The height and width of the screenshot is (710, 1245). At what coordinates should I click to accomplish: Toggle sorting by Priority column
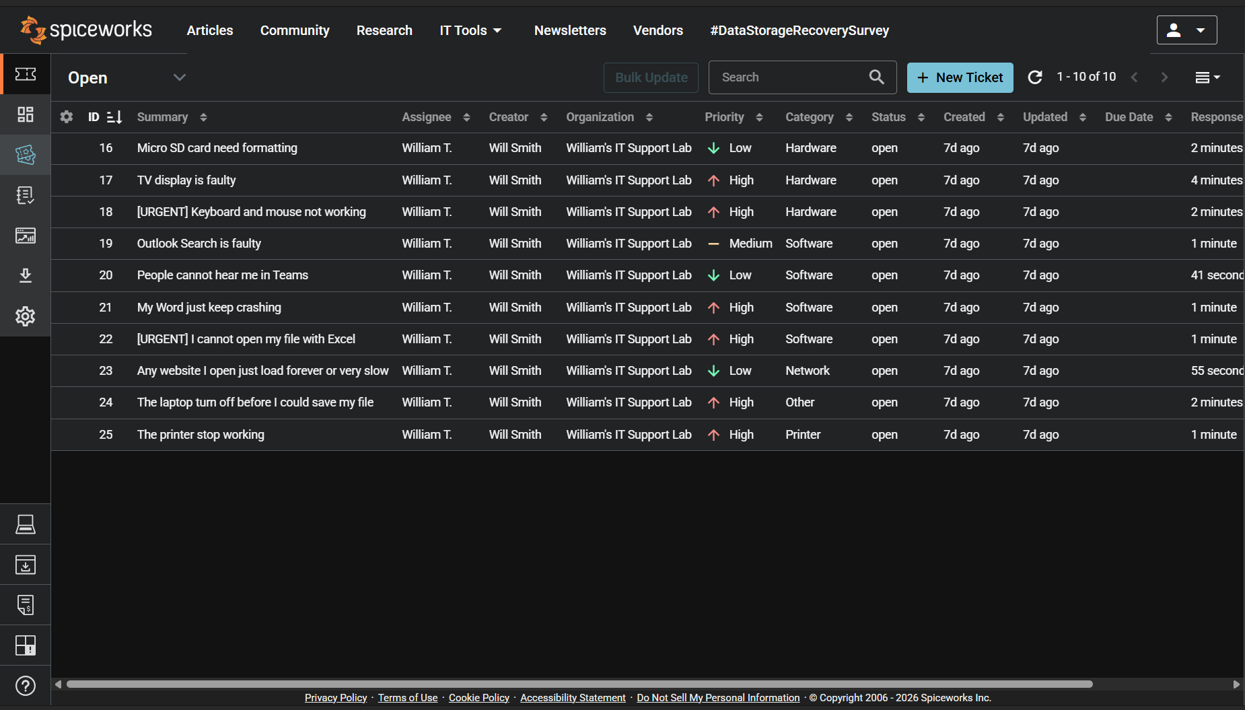[759, 117]
